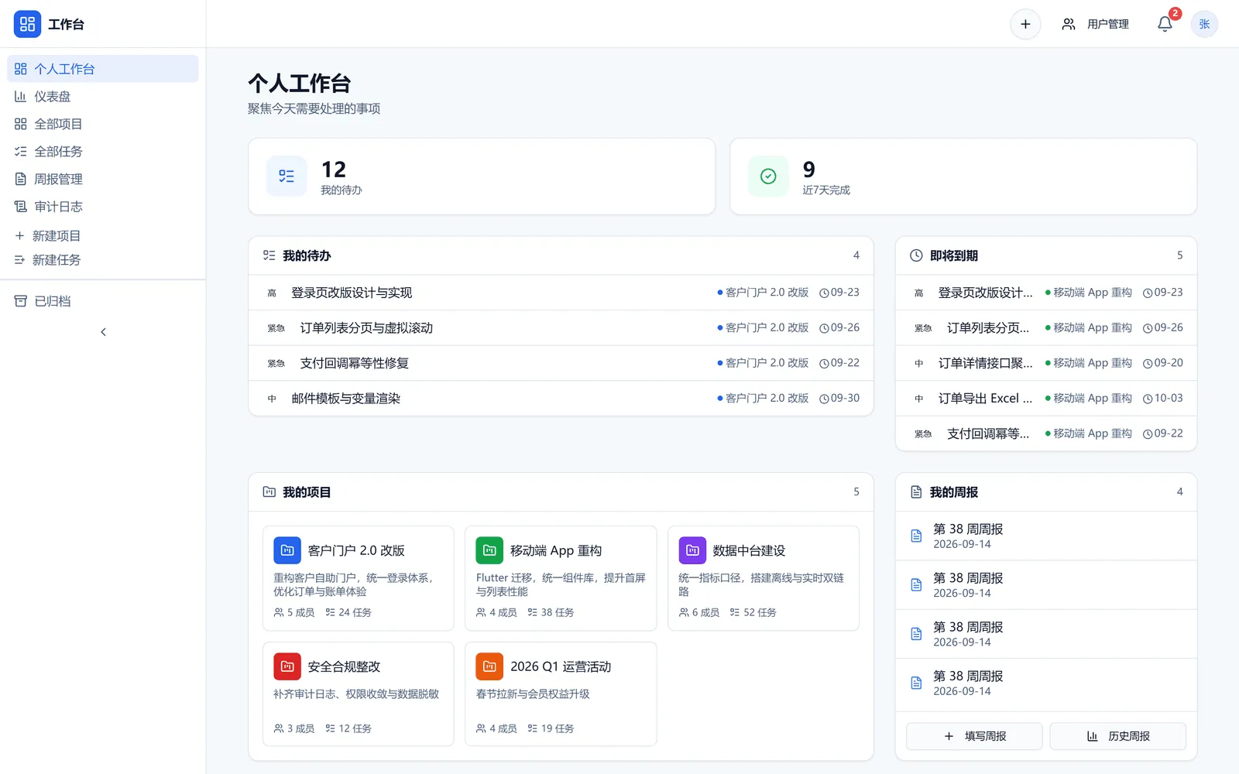Open 周报管理 in sidebar
The image size is (1239, 774).
click(103, 179)
